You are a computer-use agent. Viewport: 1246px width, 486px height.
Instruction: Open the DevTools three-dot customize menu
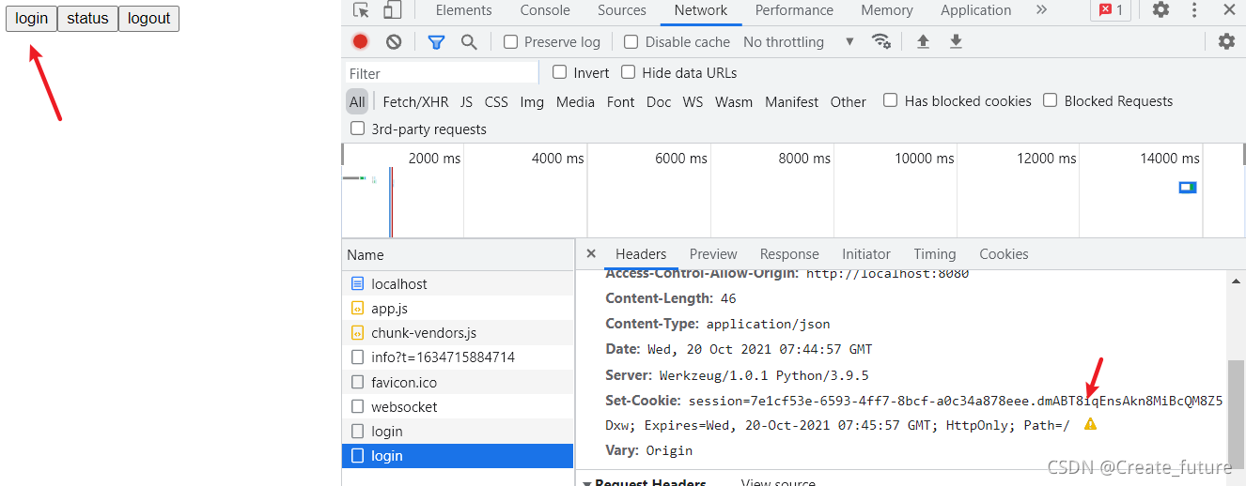(1194, 10)
